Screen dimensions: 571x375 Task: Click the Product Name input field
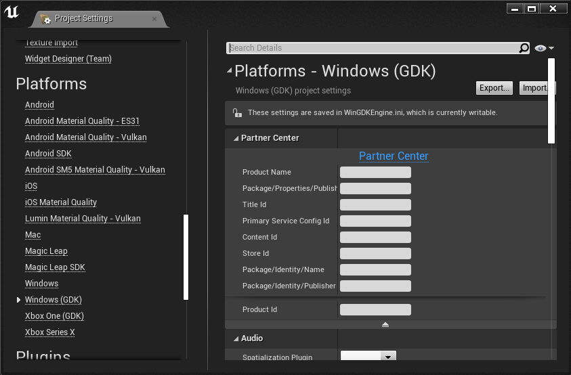click(375, 172)
